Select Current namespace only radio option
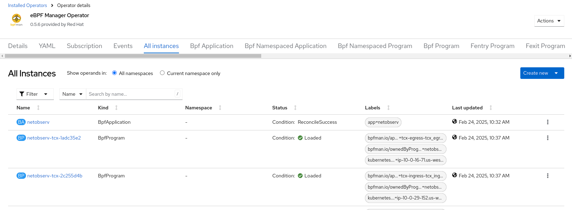Viewport: 572px width, 210px height. (x=162, y=73)
